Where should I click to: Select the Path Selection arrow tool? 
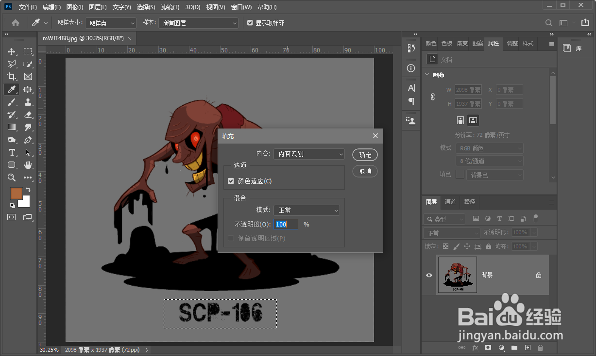click(x=28, y=152)
